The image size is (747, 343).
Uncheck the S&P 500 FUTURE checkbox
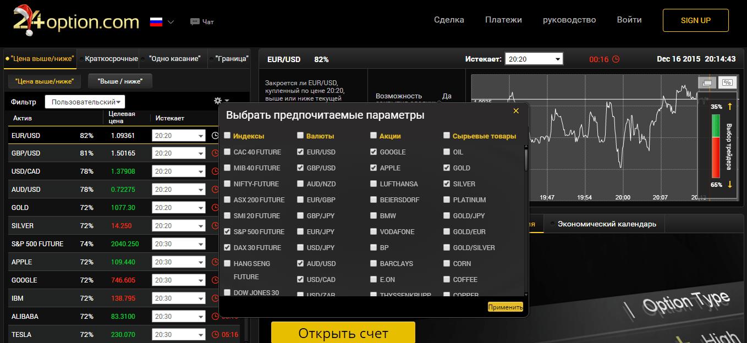(227, 231)
